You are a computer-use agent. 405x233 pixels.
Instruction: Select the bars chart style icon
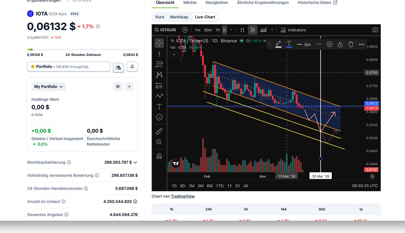click(242, 30)
